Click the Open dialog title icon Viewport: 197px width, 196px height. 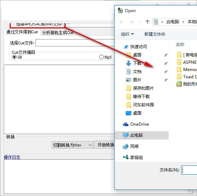(120, 11)
